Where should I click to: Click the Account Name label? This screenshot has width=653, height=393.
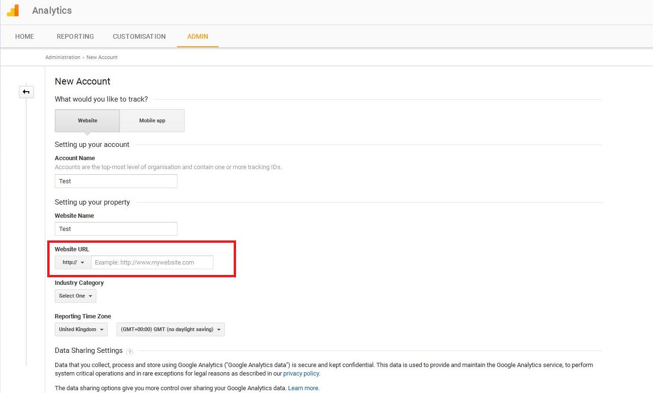75,158
